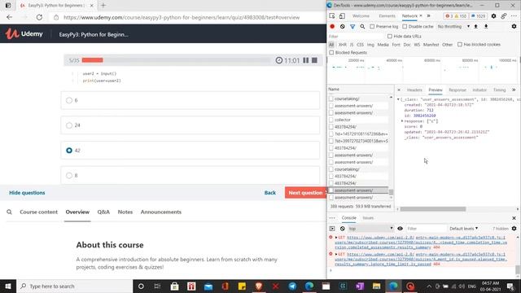Enable Disable cache checkbox
The height and width of the screenshot is (293, 521).
405,26
